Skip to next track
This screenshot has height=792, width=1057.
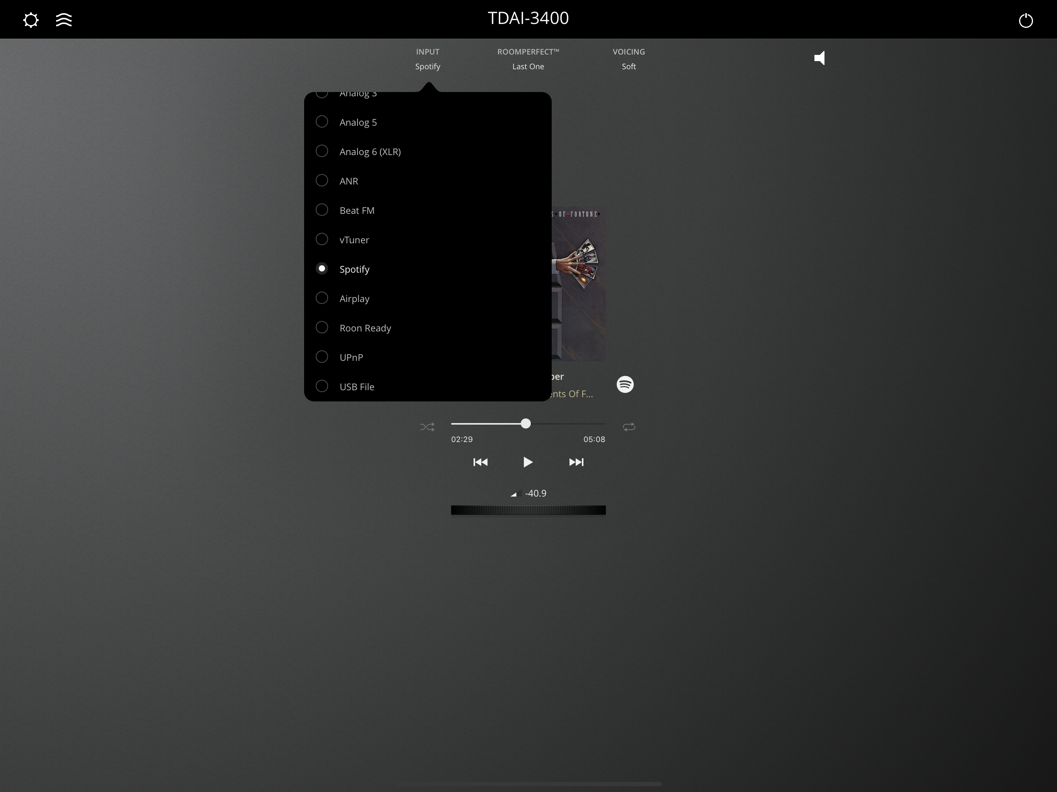point(576,463)
